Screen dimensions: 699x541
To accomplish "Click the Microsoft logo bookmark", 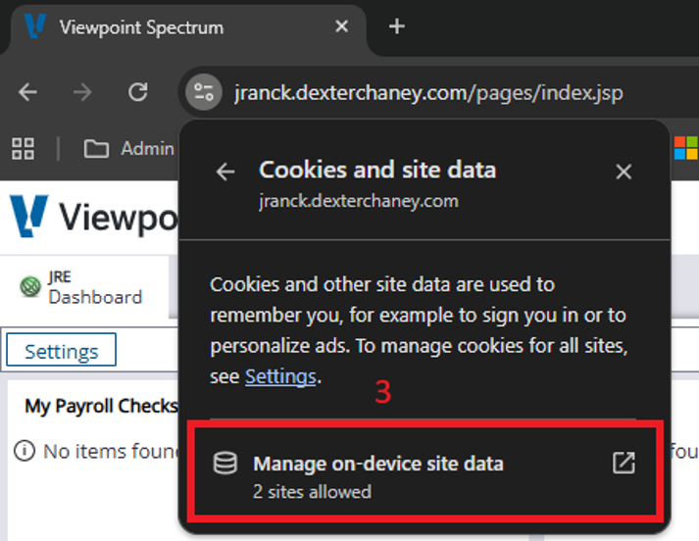I will click(686, 148).
